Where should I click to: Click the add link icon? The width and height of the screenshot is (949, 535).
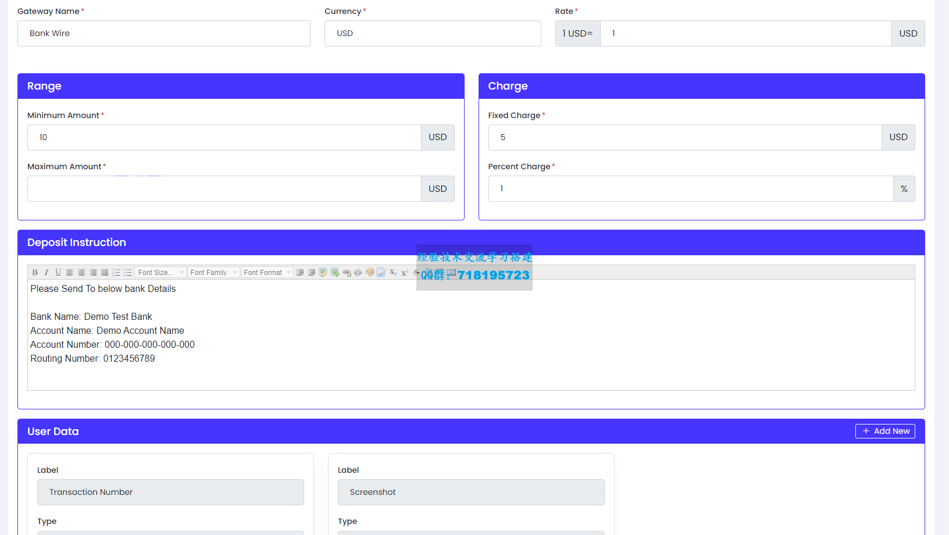click(x=347, y=272)
